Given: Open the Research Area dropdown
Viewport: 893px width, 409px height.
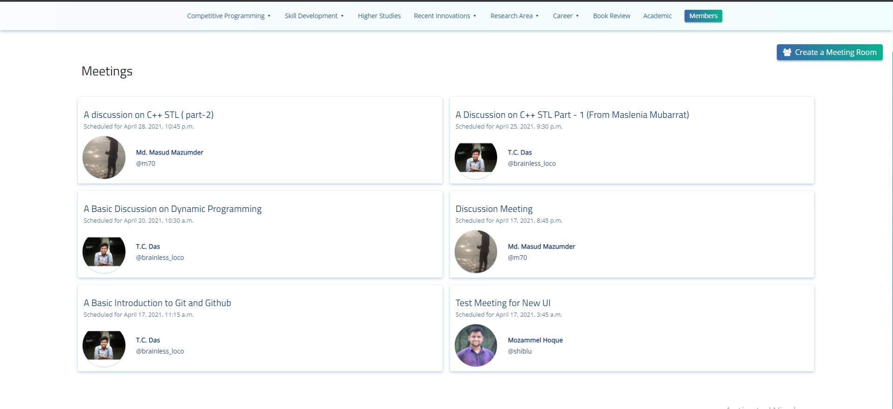Looking at the screenshot, I should (514, 16).
